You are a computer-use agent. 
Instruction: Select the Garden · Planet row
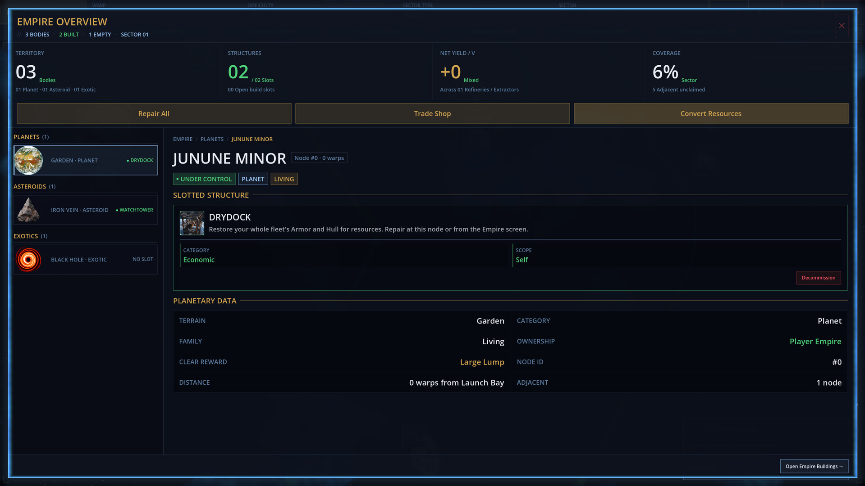tap(86, 160)
